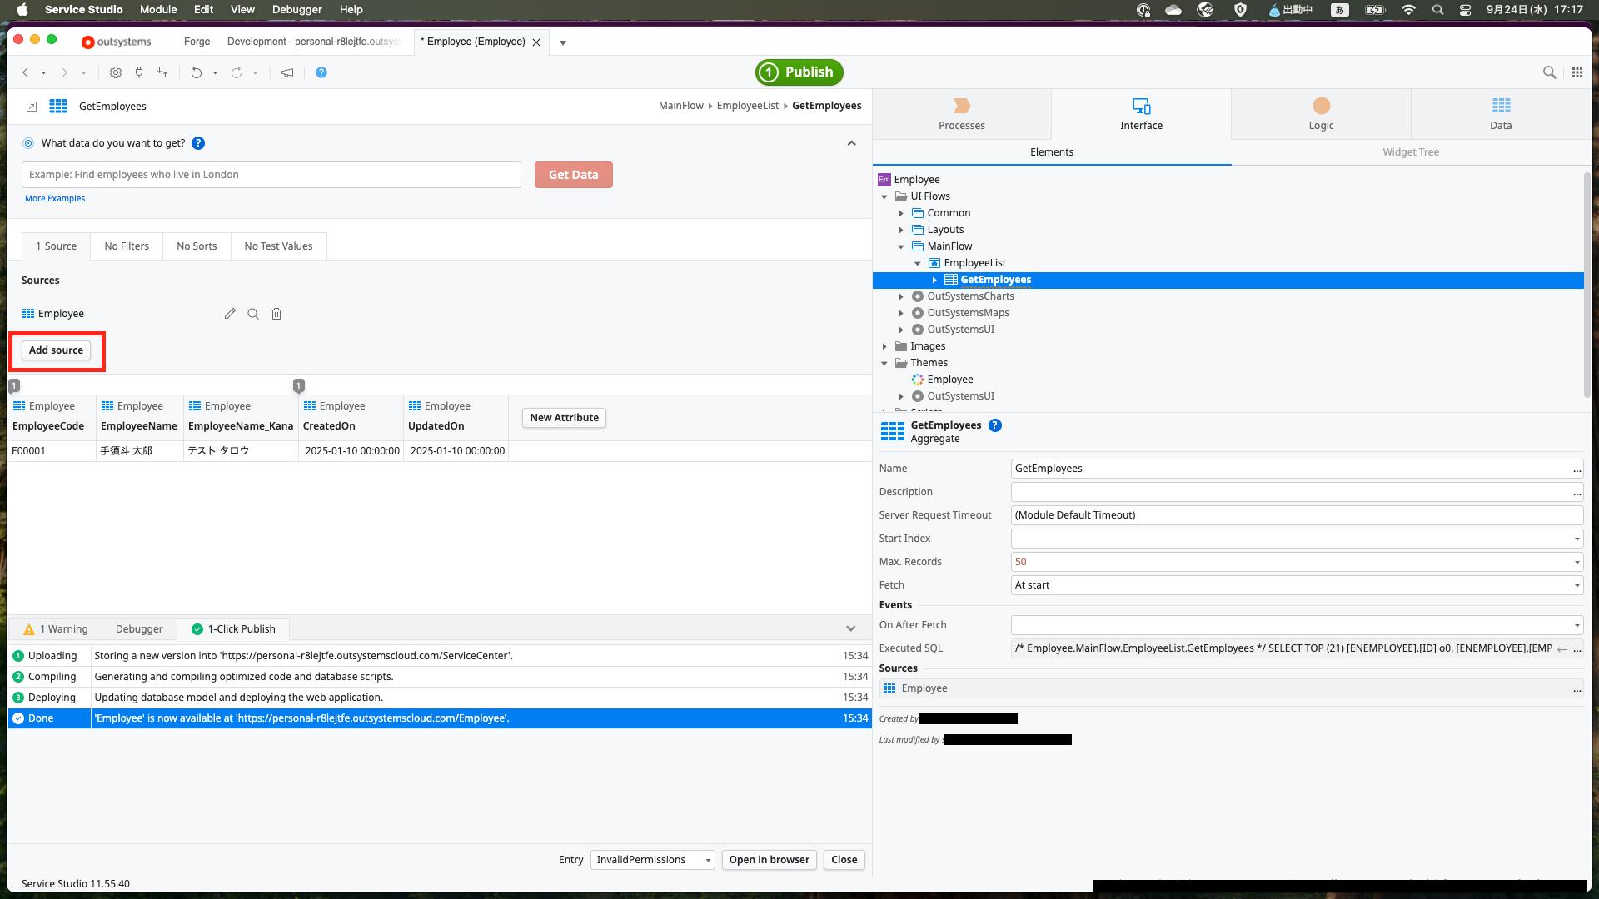Collapse the data query panel chevron
Viewport: 1599px width, 899px height.
pyautogui.click(x=851, y=143)
